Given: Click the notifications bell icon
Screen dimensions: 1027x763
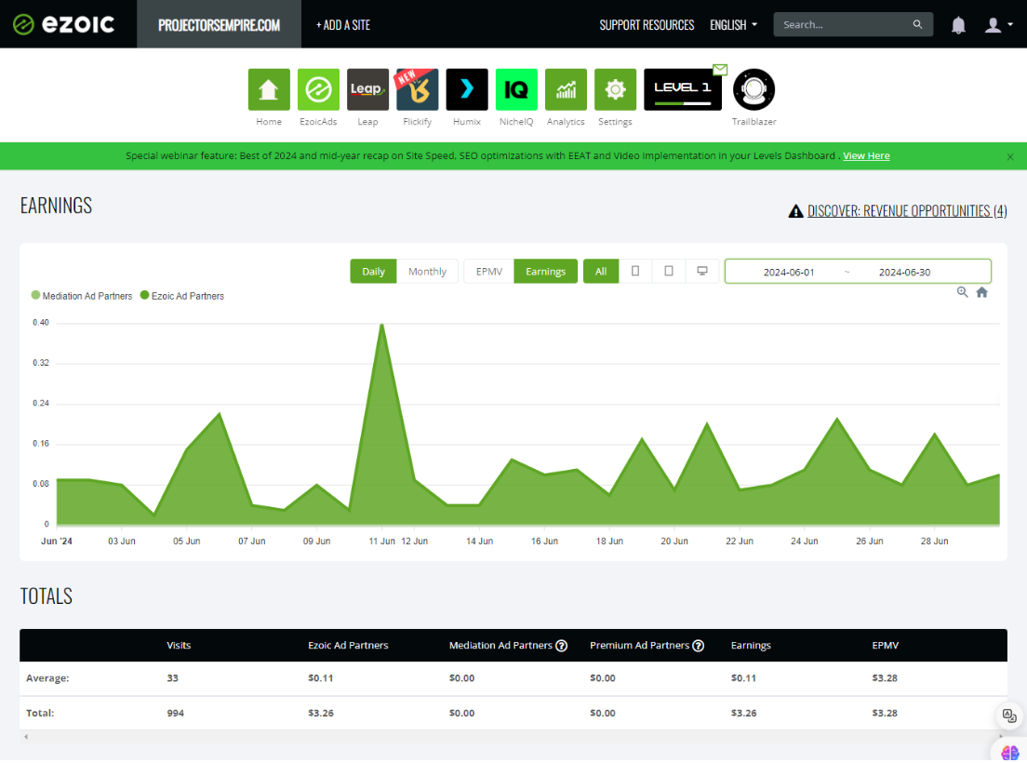Looking at the screenshot, I should point(958,25).
